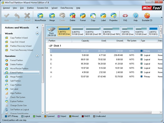Select the G: partition row
The image size is (164, 123).
(x=106, y=55)
